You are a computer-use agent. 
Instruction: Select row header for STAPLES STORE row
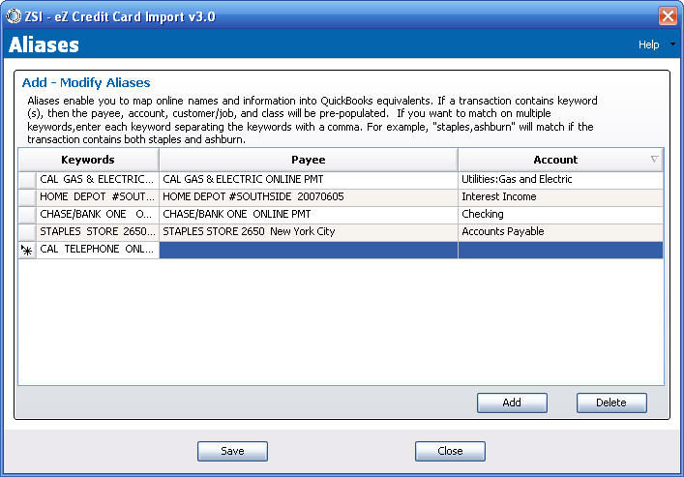click(27, 232)
